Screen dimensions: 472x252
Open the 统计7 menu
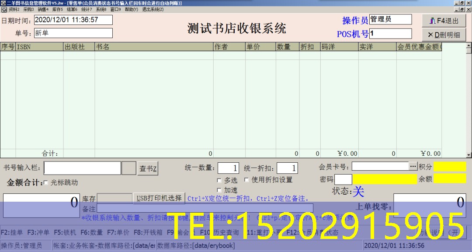[87, 9]
